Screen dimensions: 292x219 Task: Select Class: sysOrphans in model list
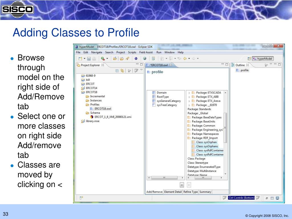(x=205, y=146)
